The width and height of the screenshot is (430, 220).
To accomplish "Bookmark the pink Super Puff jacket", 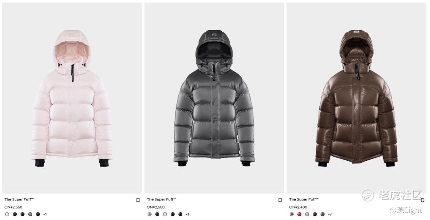I will (138, 200).
